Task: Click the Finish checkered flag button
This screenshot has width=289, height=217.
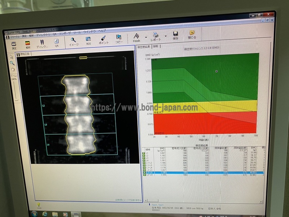Action: click(x=137, y=38)
